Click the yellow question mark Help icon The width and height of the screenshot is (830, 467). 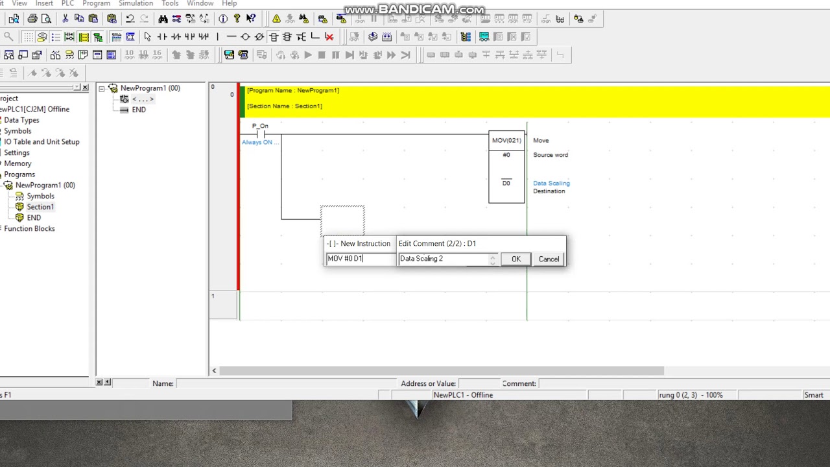(237, 19)
